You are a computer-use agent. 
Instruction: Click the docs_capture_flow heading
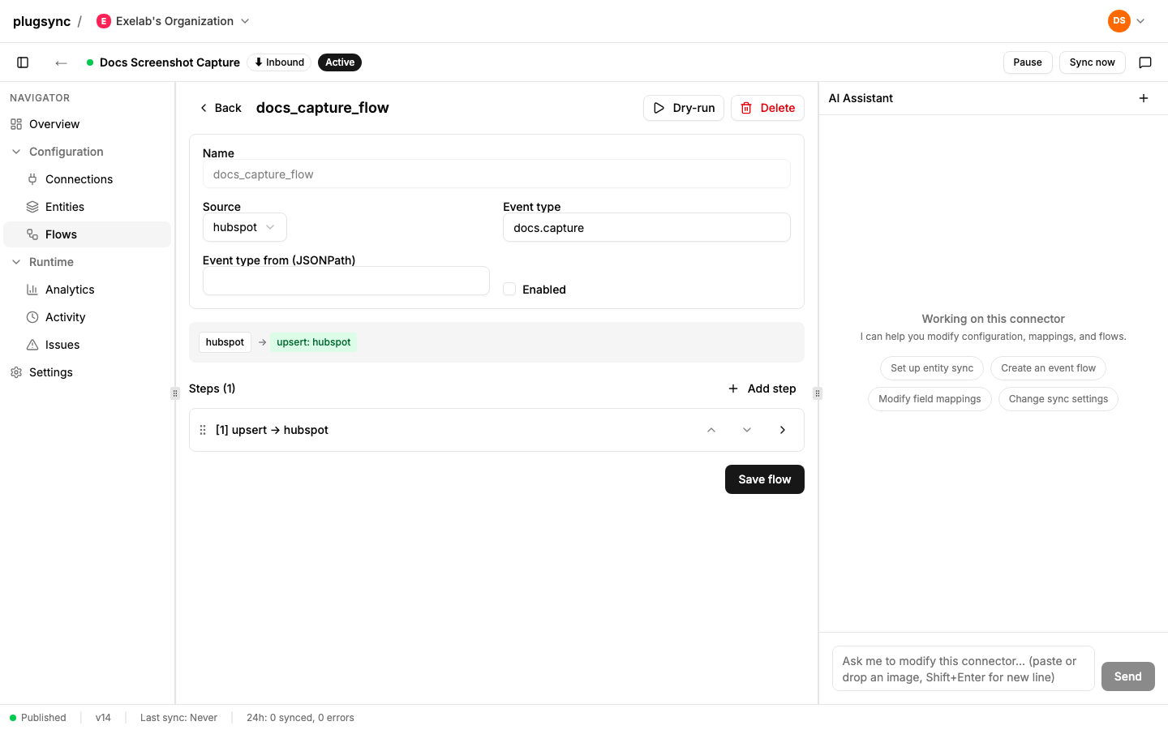tap(323, 108)
